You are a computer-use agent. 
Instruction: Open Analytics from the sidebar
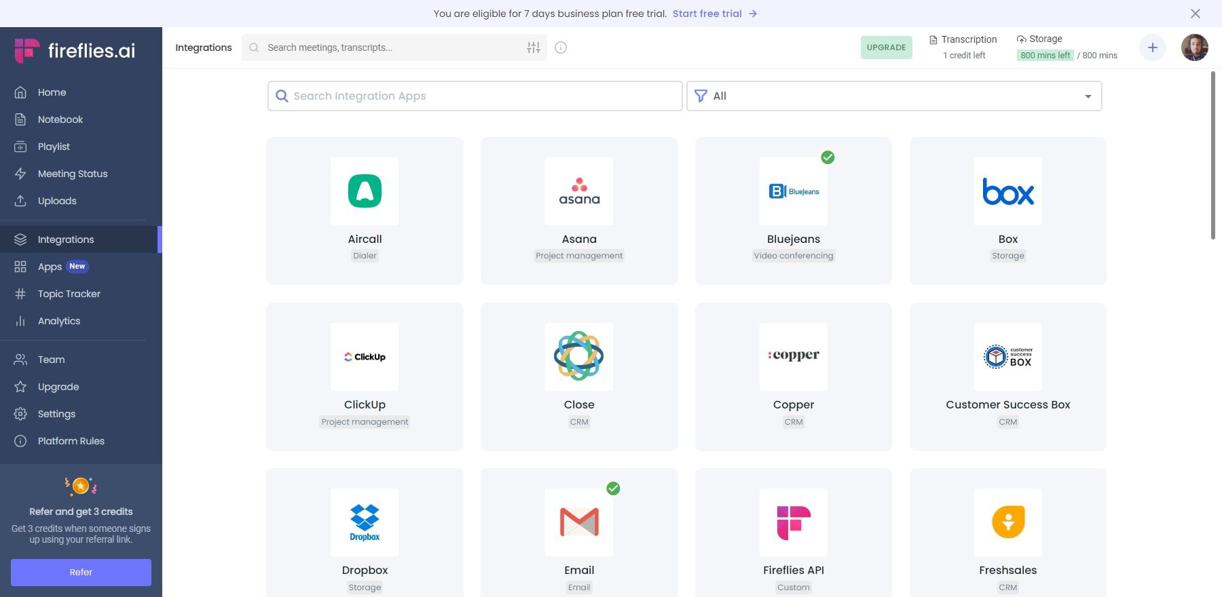click(x=59, y=321)
